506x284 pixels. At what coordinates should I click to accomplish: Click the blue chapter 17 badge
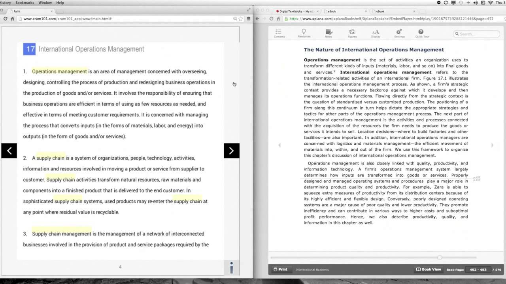click(x=29, y=49)
